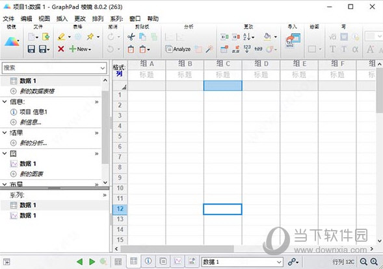Click the highlighter pencil icon
383x269 pixels.
coord(61,37)
